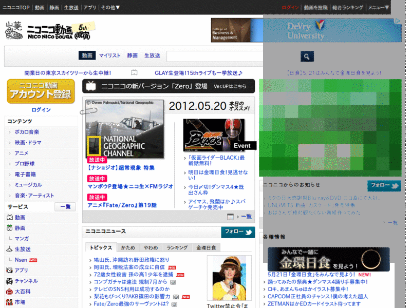The height and width of the screenshot is (308, 411).
Task: Click 動画 in the top navigation bar
Action: click(40, 8)
